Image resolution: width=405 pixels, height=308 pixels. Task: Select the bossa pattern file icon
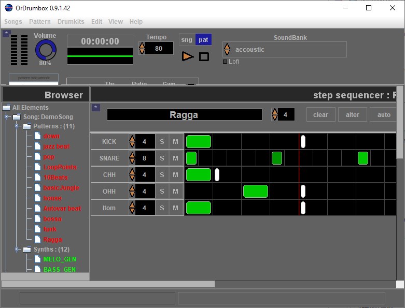[x=38, y=218]
